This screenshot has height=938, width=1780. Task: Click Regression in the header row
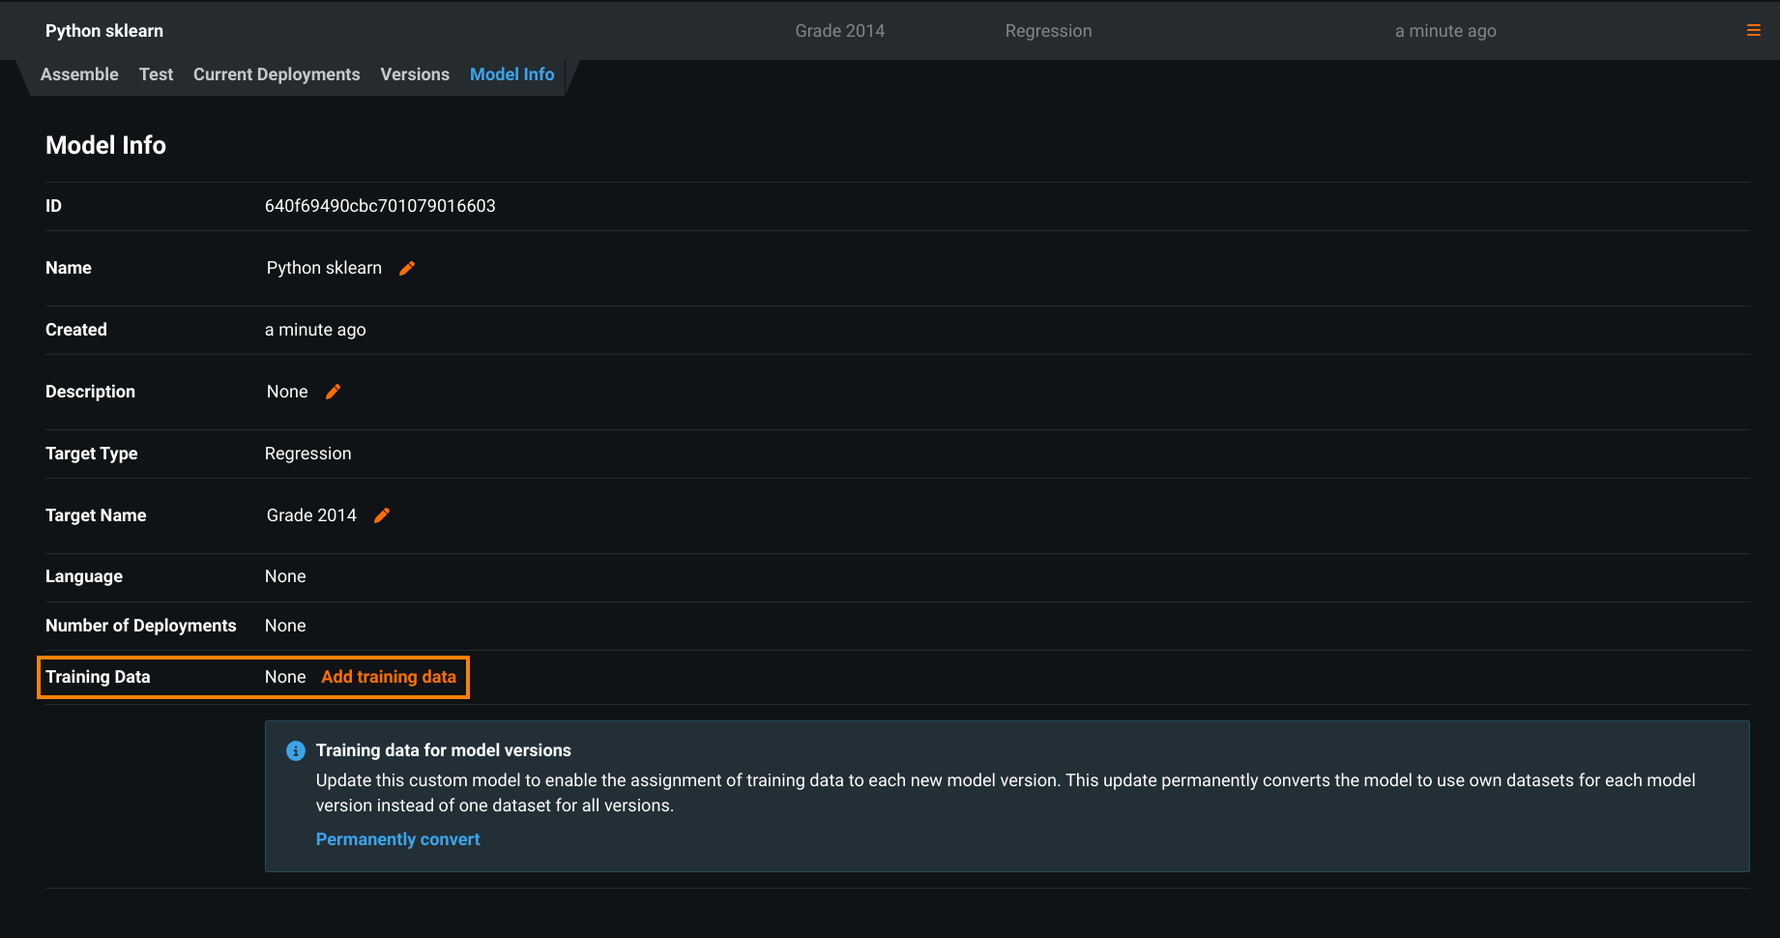pyautogui.click(x=1048, y=31)
